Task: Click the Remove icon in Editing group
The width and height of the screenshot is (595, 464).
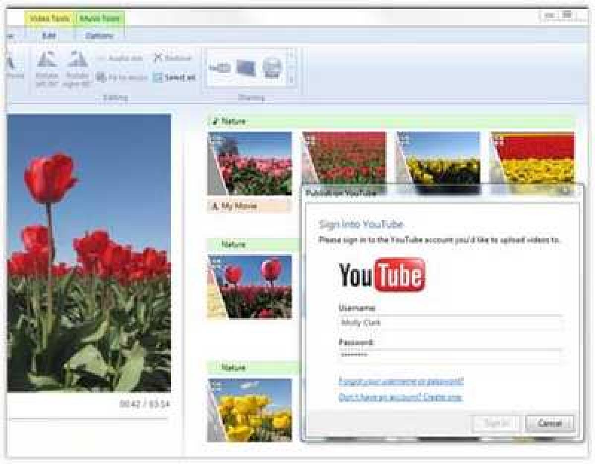Action: pos(158,58)
